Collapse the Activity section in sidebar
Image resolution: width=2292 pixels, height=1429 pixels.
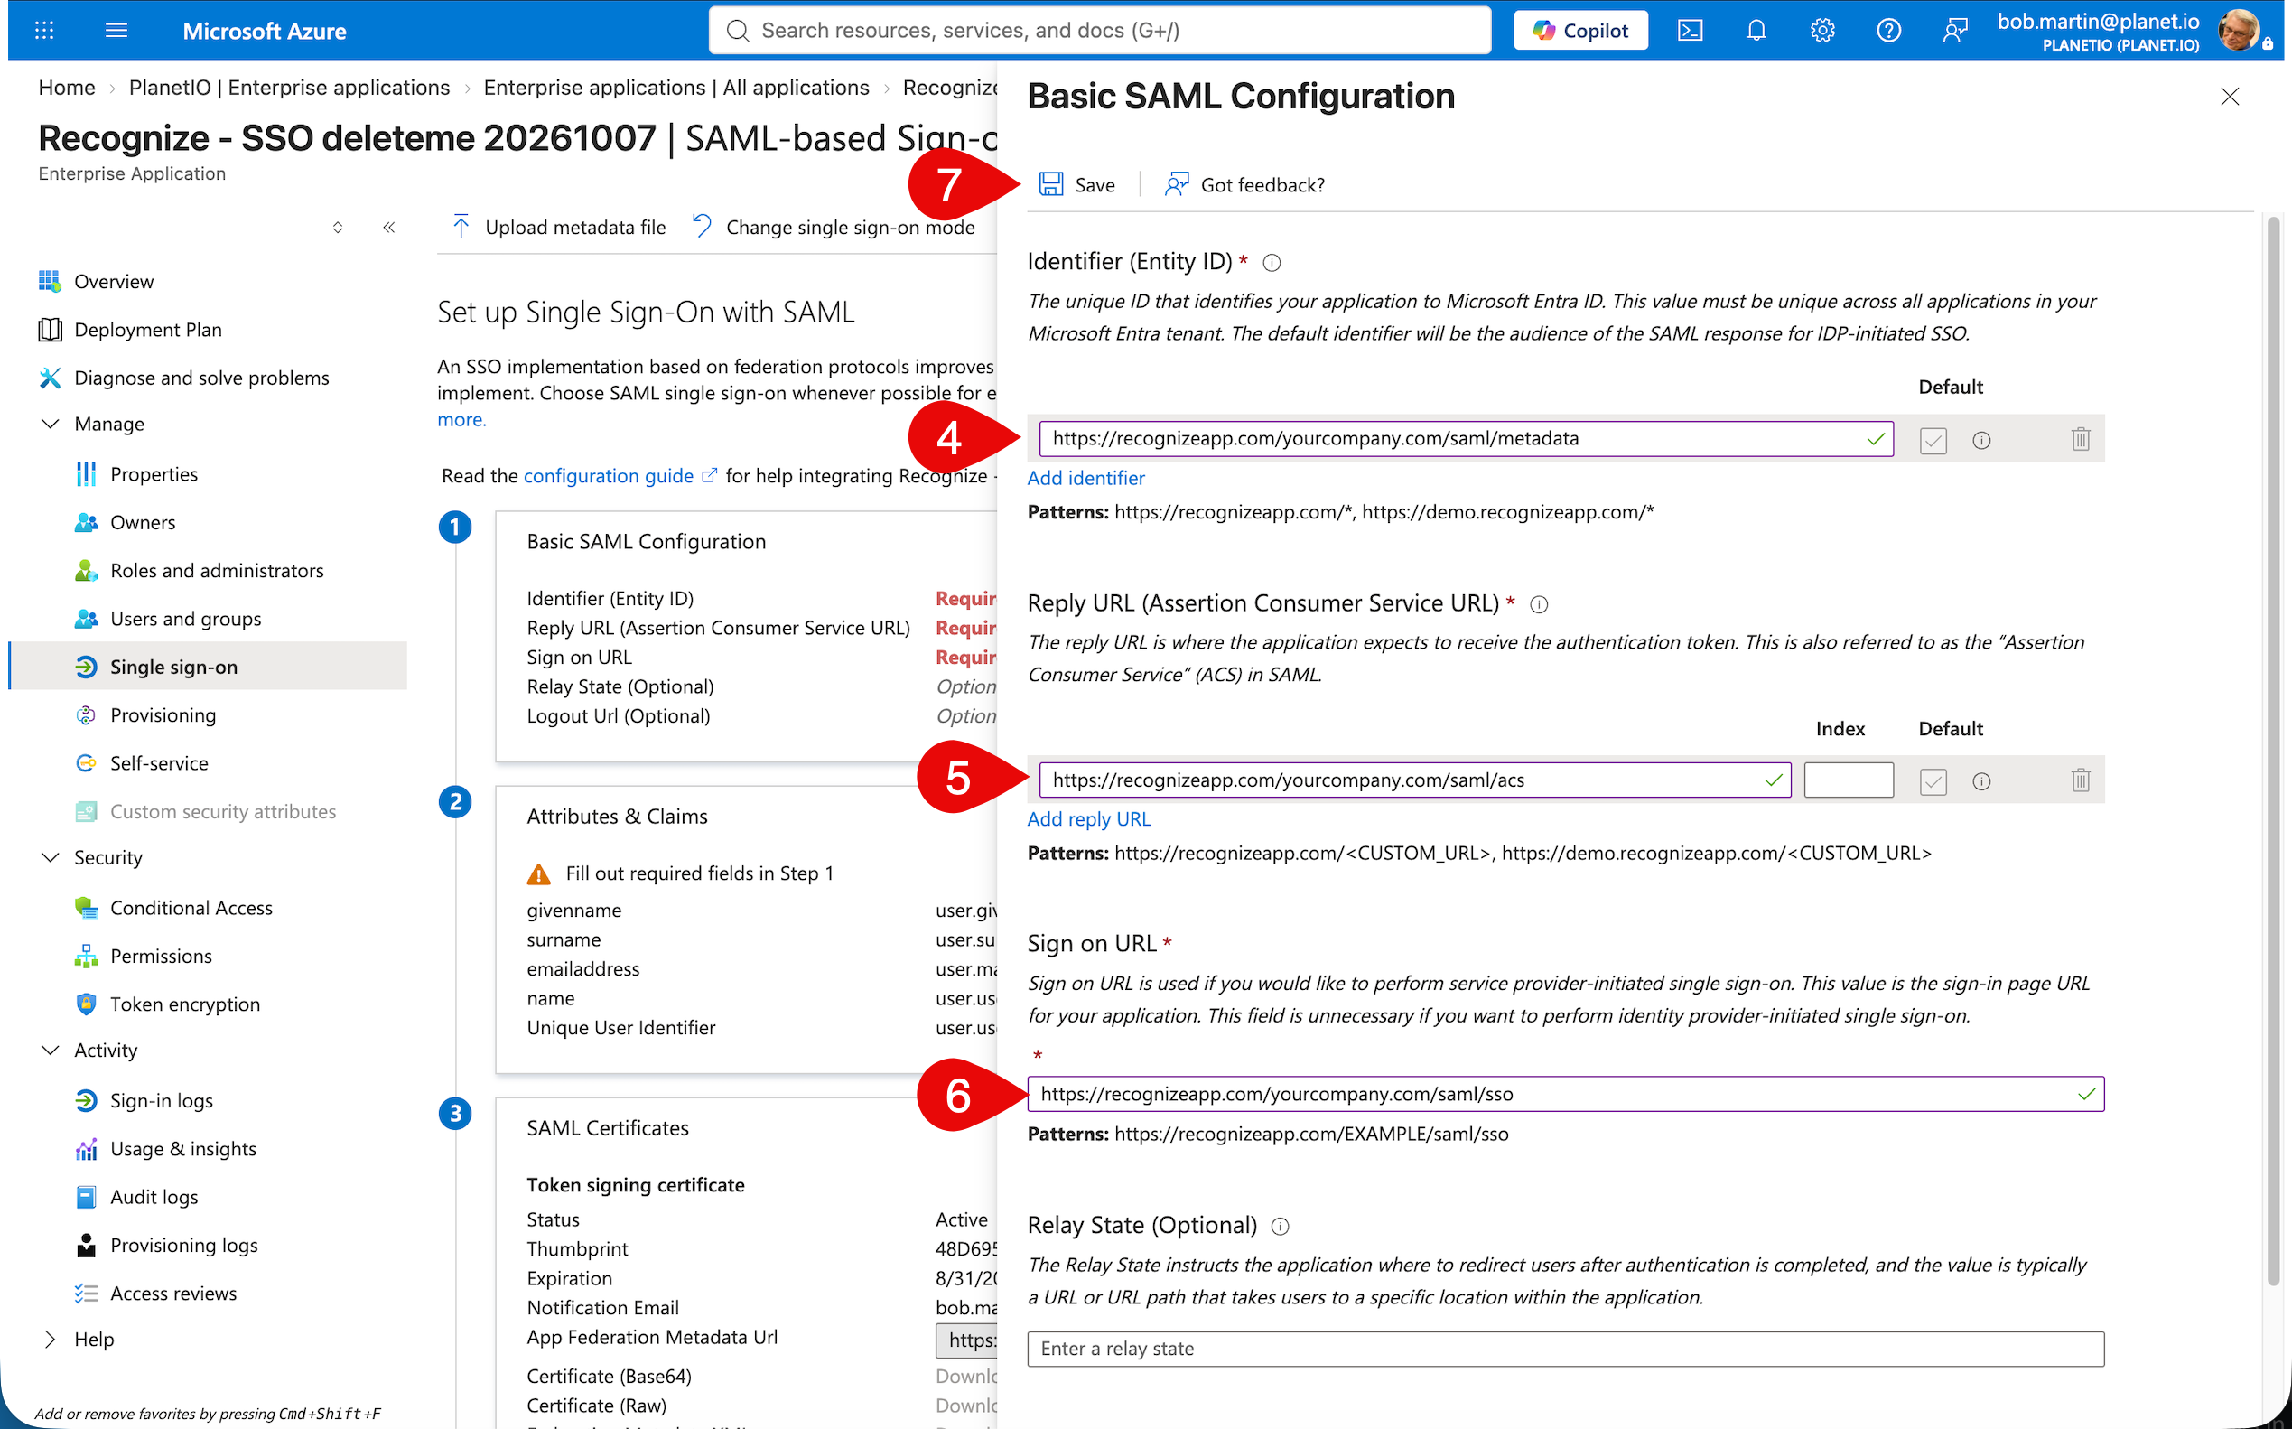point(50,1050)
